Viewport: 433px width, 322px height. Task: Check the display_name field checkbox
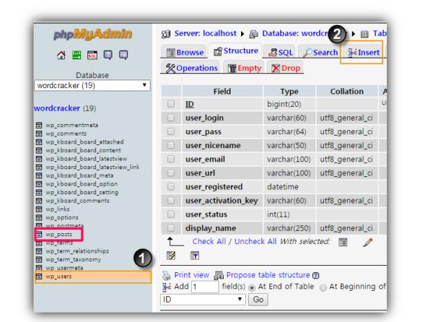tap(171, 228)
